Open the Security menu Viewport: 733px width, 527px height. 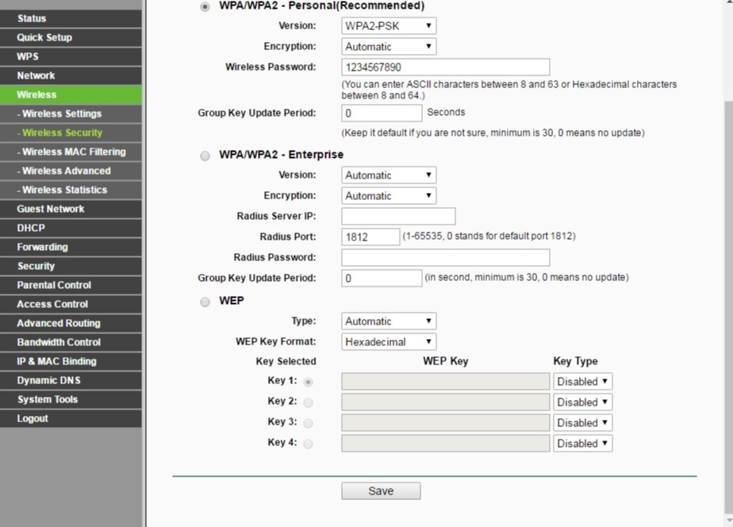[x=71, y=266]
